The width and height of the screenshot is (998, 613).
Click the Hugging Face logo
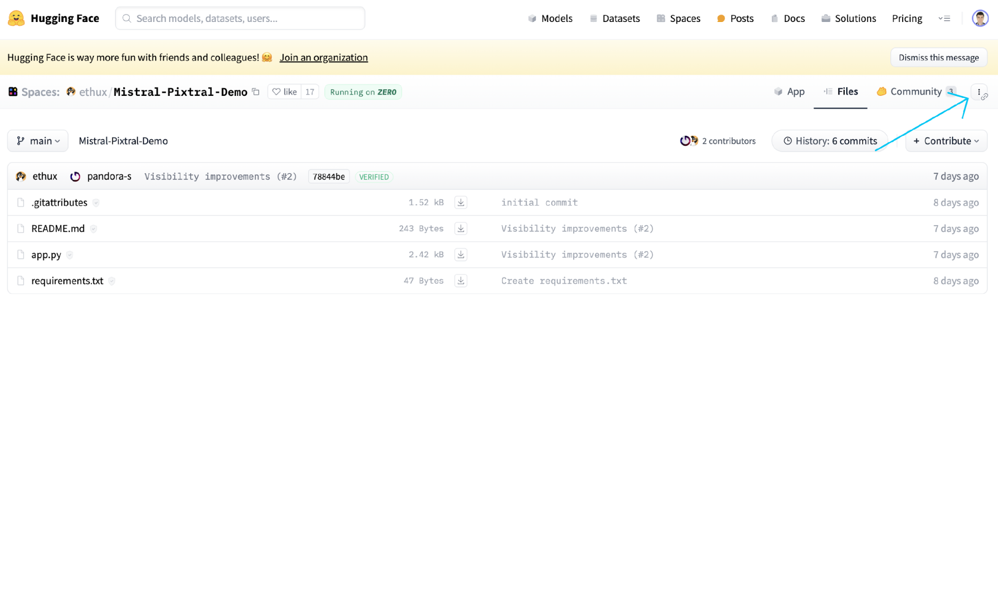coord(53,18)
